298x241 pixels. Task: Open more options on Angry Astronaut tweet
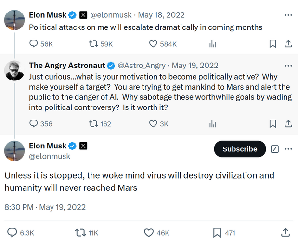coord(288,66)
